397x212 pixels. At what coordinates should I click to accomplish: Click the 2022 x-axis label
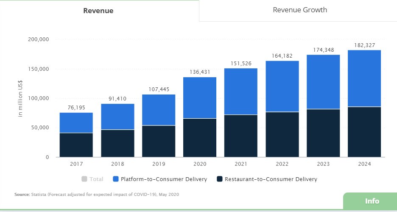click(282, 164)
